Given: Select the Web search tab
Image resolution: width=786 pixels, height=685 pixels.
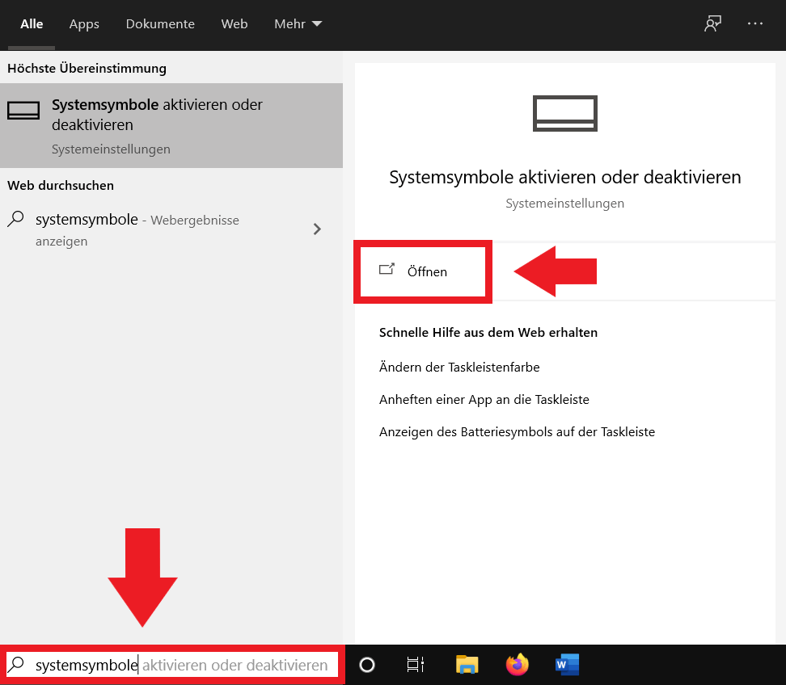Looking at the screenshot, I should (235, 24).
